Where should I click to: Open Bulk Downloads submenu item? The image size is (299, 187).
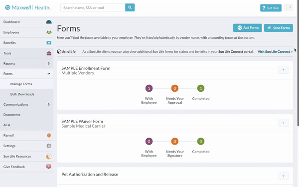(26, 94)
